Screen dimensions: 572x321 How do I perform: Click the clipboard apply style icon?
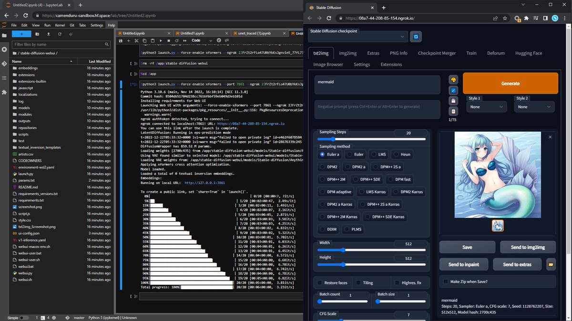pos(453,111)
